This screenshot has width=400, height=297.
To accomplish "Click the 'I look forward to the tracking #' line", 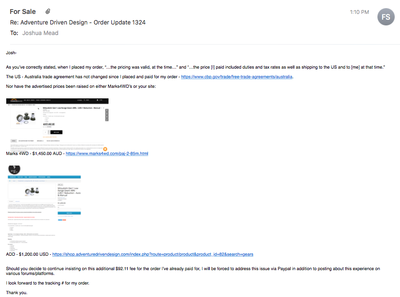I will tap(48, 283).
